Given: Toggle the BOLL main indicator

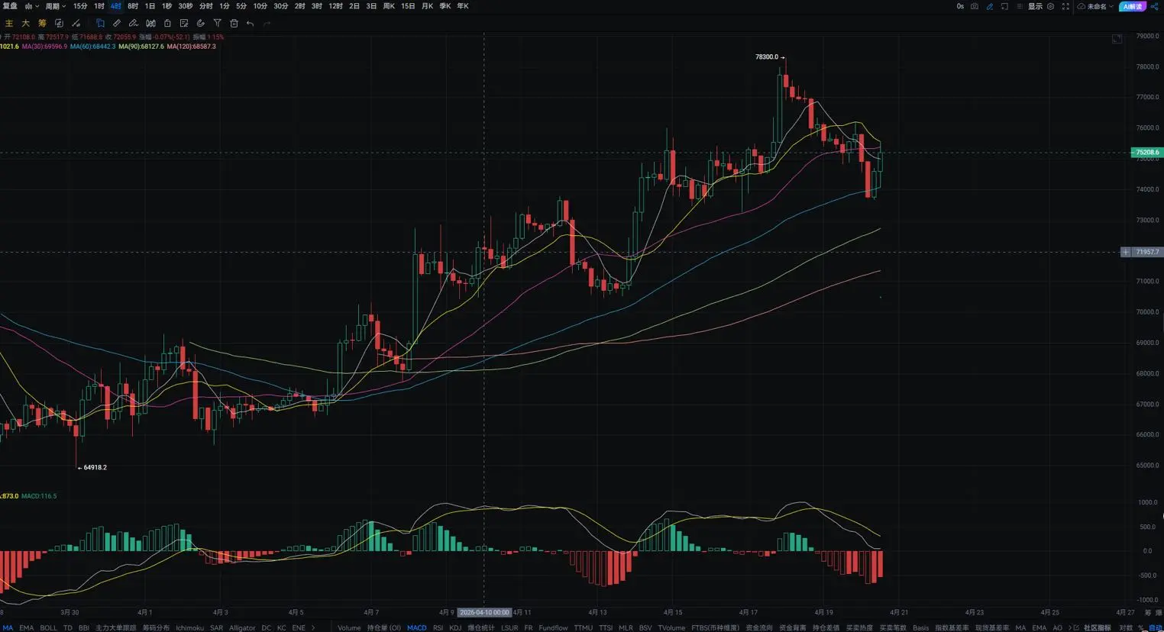Looking at the screenshot, I should coord(48,627).
